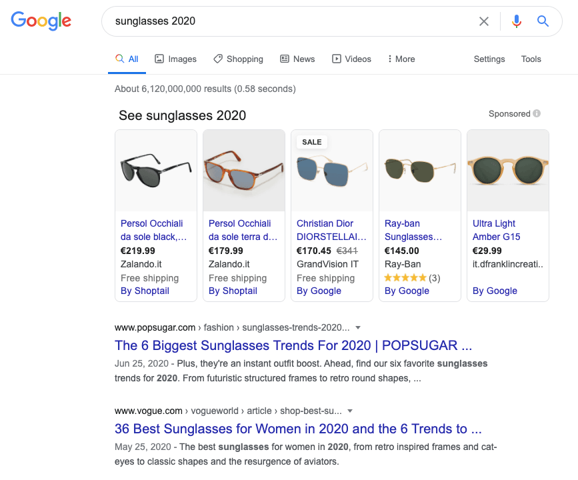
Task: Click the www.vogue.com breadcrumb URL
Action: tap(149, 411)
